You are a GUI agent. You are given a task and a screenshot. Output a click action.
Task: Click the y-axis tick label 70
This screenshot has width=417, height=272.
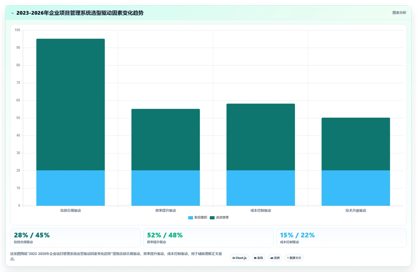[18, 83]
